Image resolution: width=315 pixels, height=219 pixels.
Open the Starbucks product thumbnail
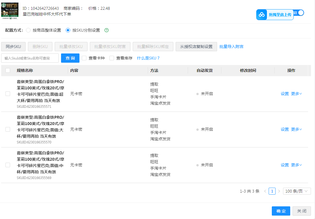[10, 11]
